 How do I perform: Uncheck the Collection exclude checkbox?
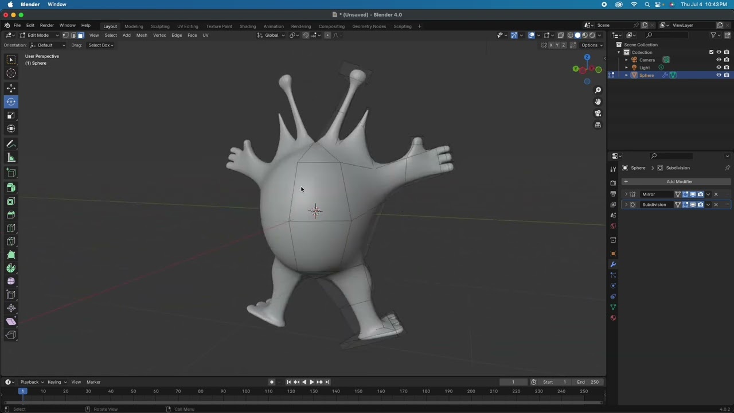(x=711, y=52)
